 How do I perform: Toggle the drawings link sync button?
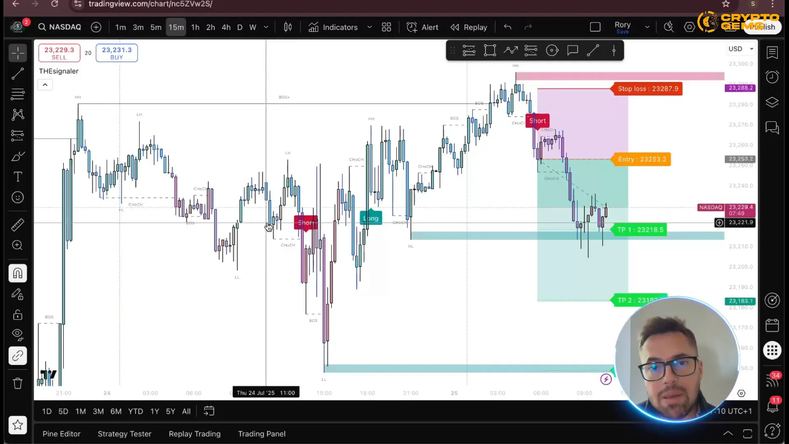18,356
